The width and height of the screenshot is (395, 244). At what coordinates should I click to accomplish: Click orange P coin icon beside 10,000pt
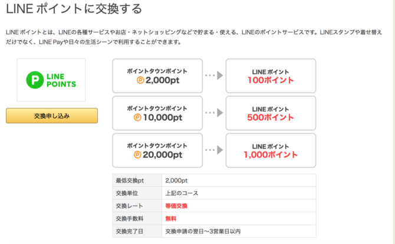click(137, 117)
